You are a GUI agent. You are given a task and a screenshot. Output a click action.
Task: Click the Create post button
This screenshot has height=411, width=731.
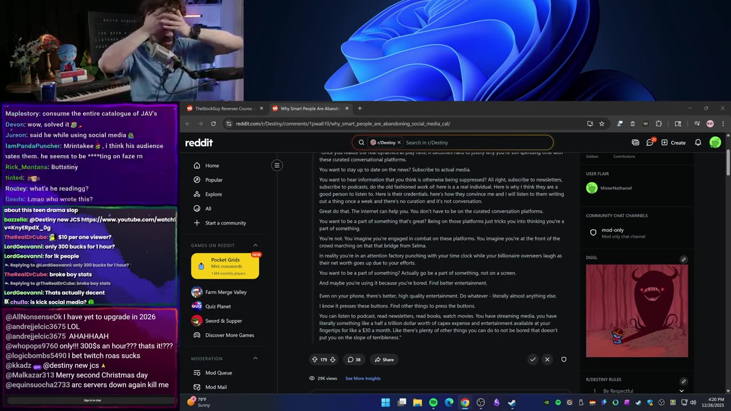[673, 142]
